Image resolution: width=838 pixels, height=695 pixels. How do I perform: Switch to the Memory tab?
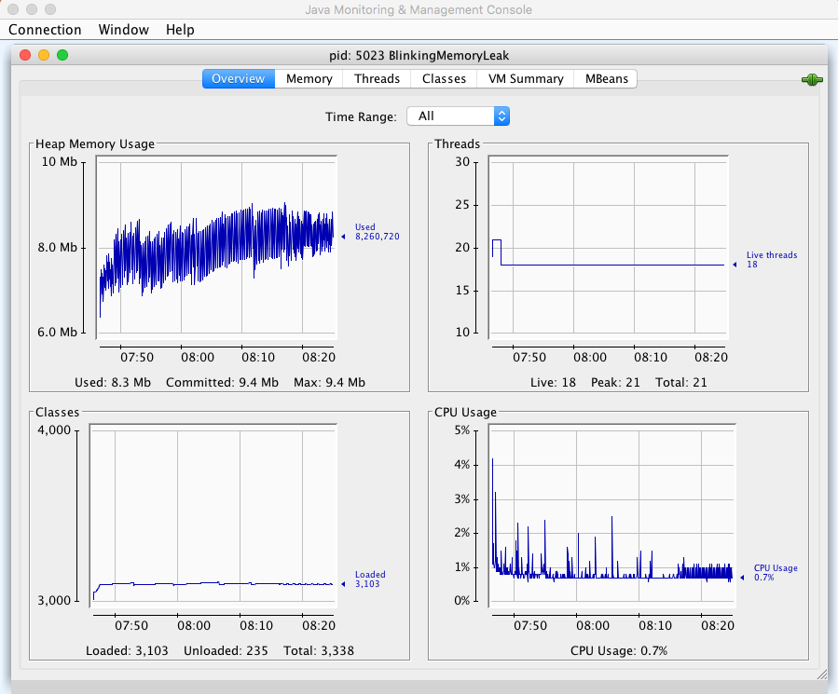coord(309,79)
